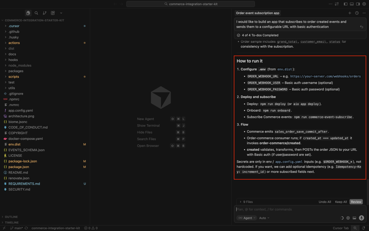Click Cursor Tab in status bar
Viewport: 369px width, 231px height.
coord(340,228)
